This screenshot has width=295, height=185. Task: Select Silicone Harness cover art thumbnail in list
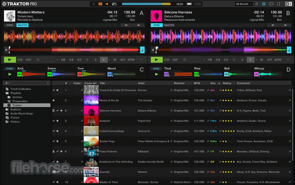pyautogui.click(x=91, y=111)
